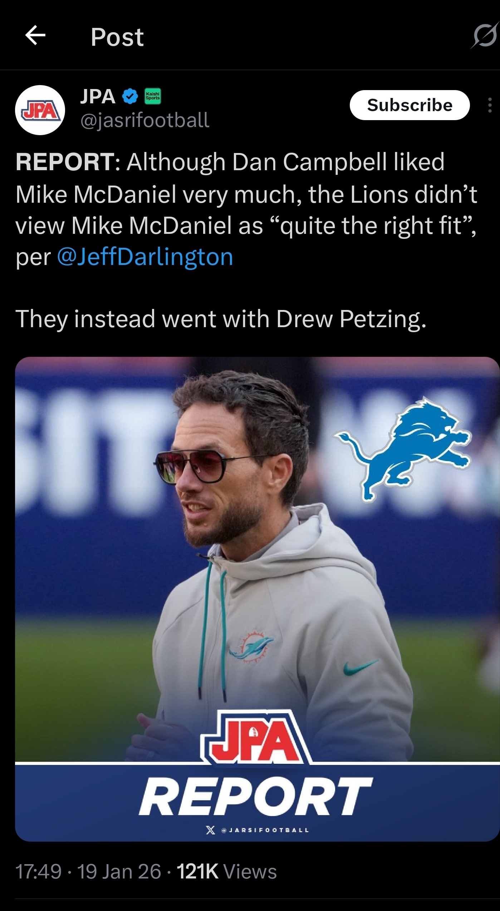
Task: Tap the blue verified checkmark badge
Action: 130,97
